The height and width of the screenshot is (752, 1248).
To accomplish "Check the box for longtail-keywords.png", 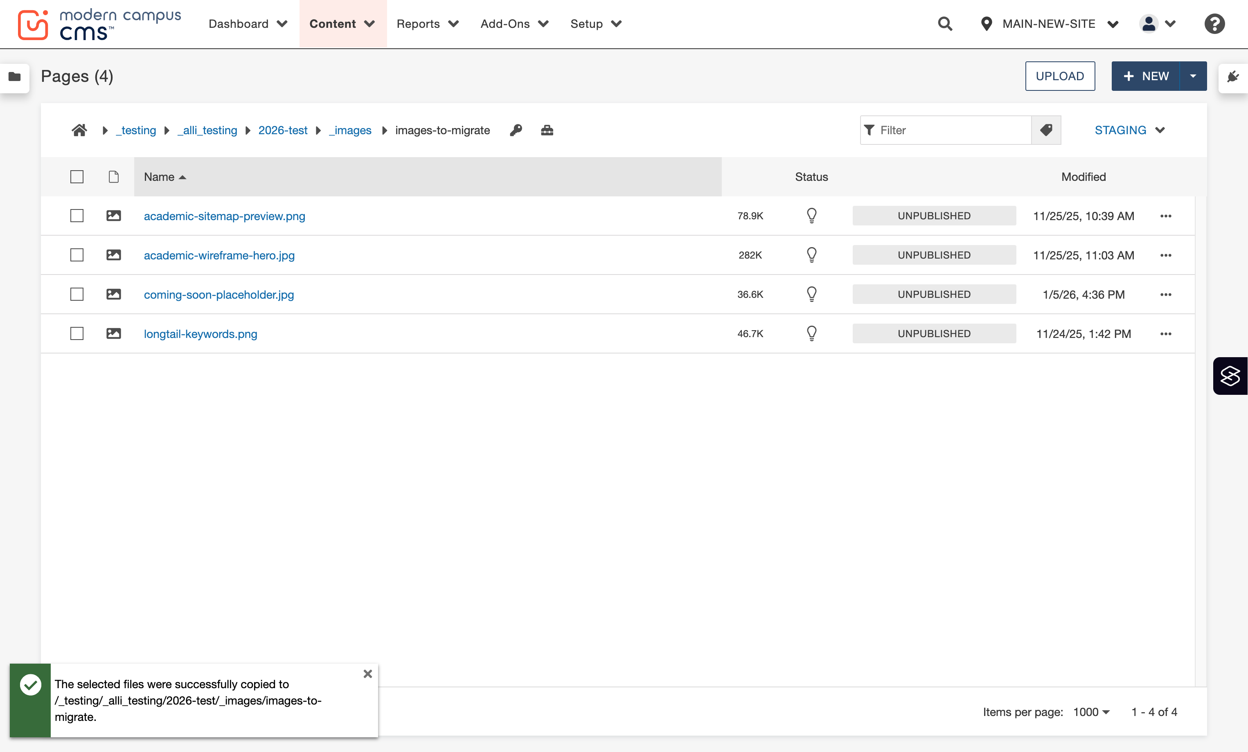I will [x=77, y=334].
